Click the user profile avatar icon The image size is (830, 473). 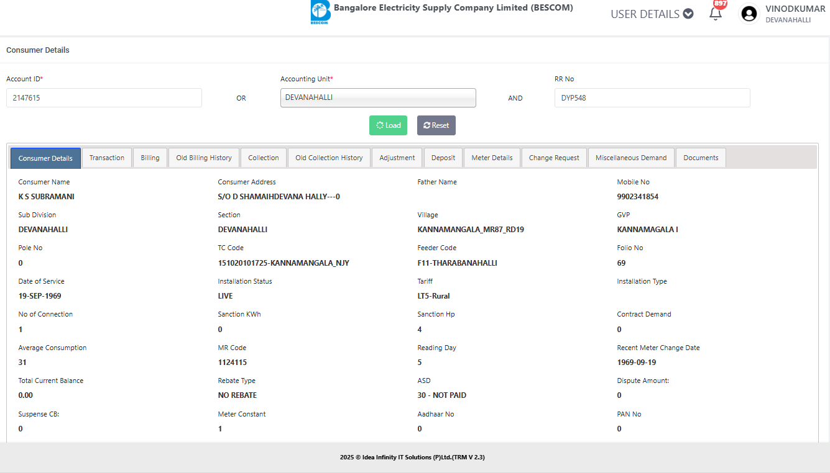coord(749,14)
